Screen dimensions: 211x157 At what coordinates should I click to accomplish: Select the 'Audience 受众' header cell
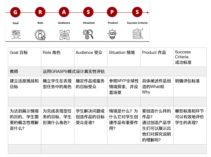click(x=91, y=57)
